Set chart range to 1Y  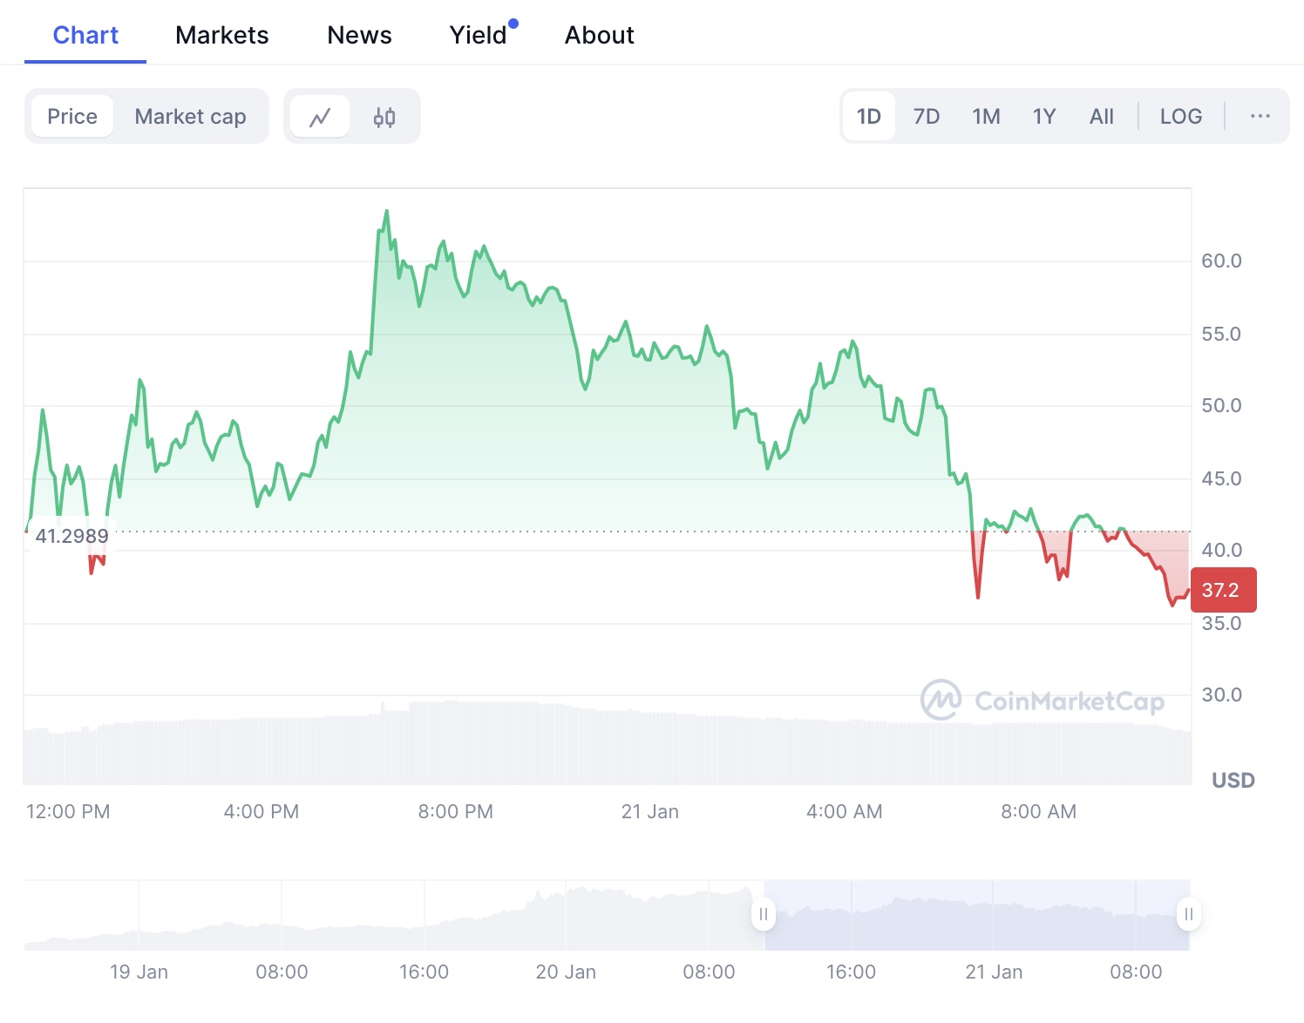1043,117
